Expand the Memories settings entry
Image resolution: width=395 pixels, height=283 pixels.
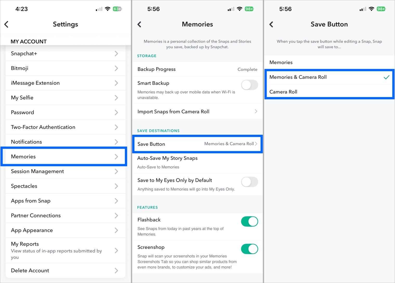(x=64, y=156)
